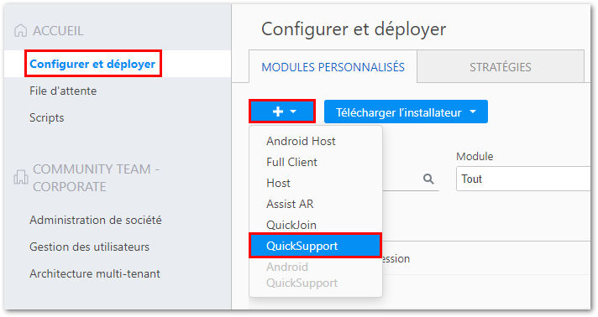Open Scripts in the sidebar
The height and width of the screenshot is (317, 598).
pyautogui.click(x=46, y=117)
